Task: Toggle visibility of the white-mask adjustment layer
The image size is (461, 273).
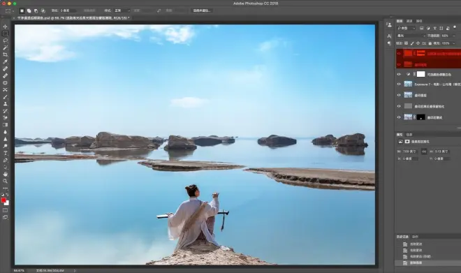Action: [399, 74]
